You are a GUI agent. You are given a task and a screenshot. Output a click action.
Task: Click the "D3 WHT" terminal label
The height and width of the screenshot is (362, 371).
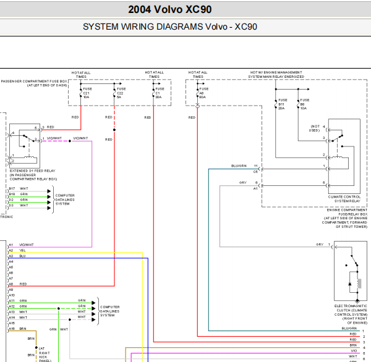click(x=19, y=205)
